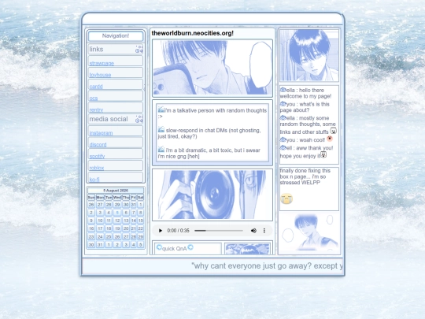The height and width of the screenshot is (319, 425).
Task: Open the instagram link
Action: pyautogui.click(x=101, y=133)
